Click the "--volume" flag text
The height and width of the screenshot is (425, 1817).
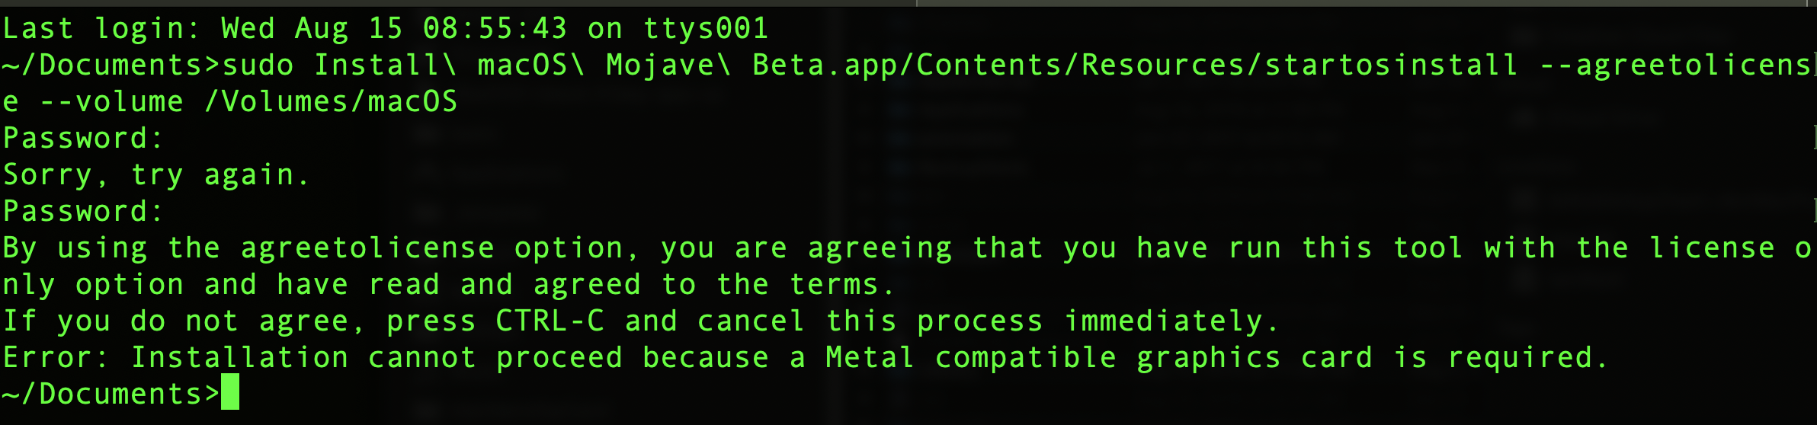111,102
